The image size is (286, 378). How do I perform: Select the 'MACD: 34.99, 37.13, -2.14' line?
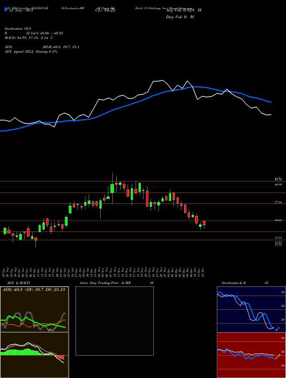(x=29, y=38)
